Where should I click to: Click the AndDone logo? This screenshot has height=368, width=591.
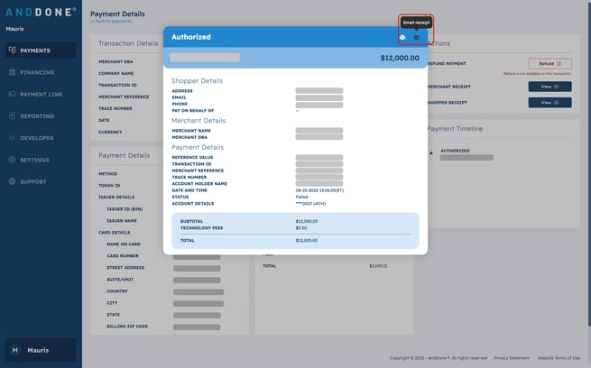(39, 14)
